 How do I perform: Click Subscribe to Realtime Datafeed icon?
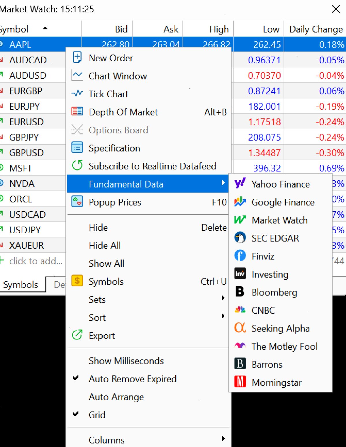pos(77,166)
